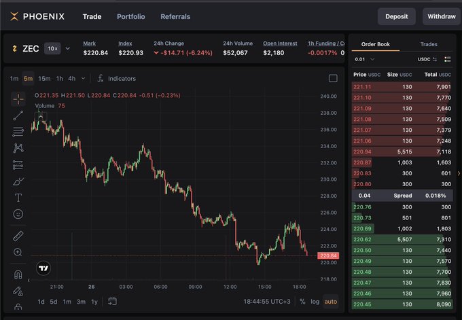Open the Indicators menu
Image resolution: width=462 pixels, height=320 pixels.
(x=117, y=78)
